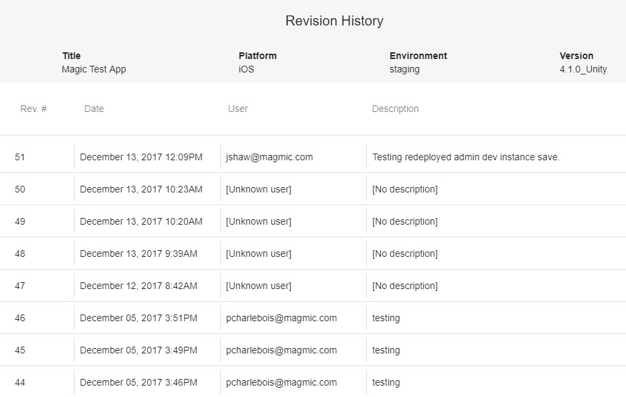This screenshot has height=397, width=626.
Task: Click pcharlebois@magmic.com in revision 46 row
Action: [x=281, y=318]
